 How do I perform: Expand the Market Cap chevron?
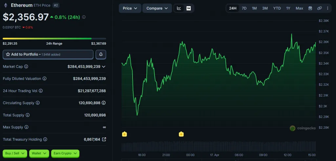pos(104,67)
